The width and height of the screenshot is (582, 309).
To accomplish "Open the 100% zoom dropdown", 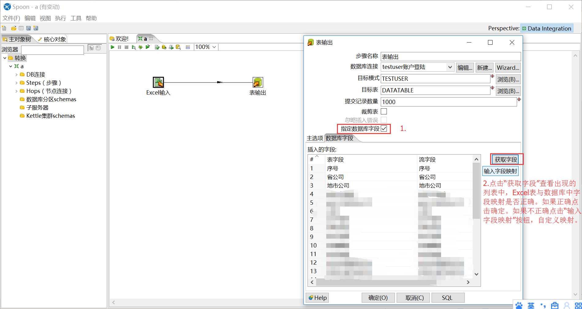I will point(214,47).
